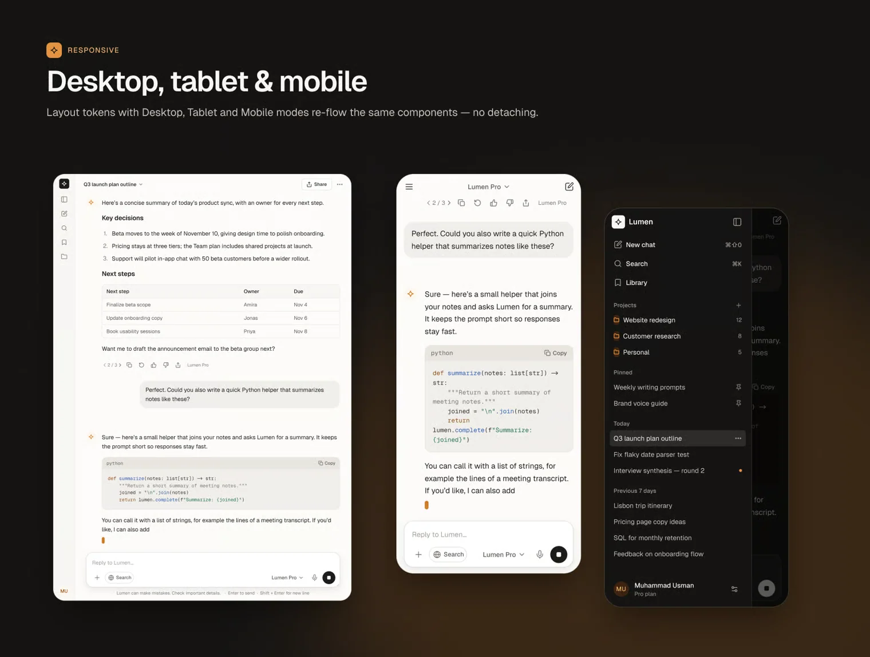
Task: Open Library in mobile sidebar
Action: coord(678,283)
